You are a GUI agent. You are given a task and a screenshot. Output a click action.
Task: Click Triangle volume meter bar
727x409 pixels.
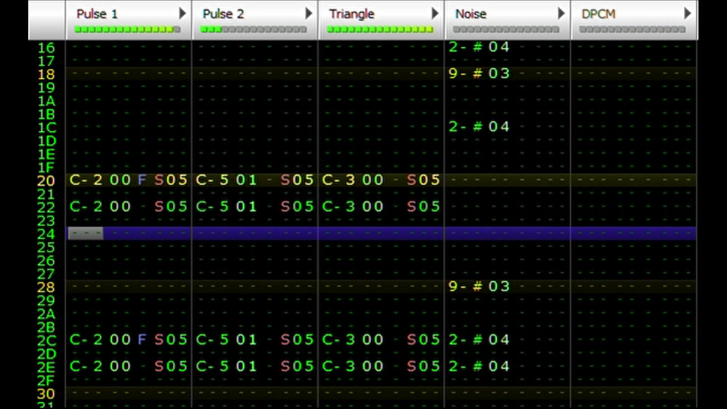click(x=380, y=30)
